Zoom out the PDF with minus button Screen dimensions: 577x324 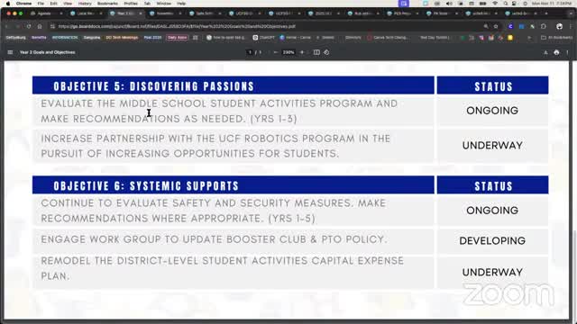click(x=275, y=52)
